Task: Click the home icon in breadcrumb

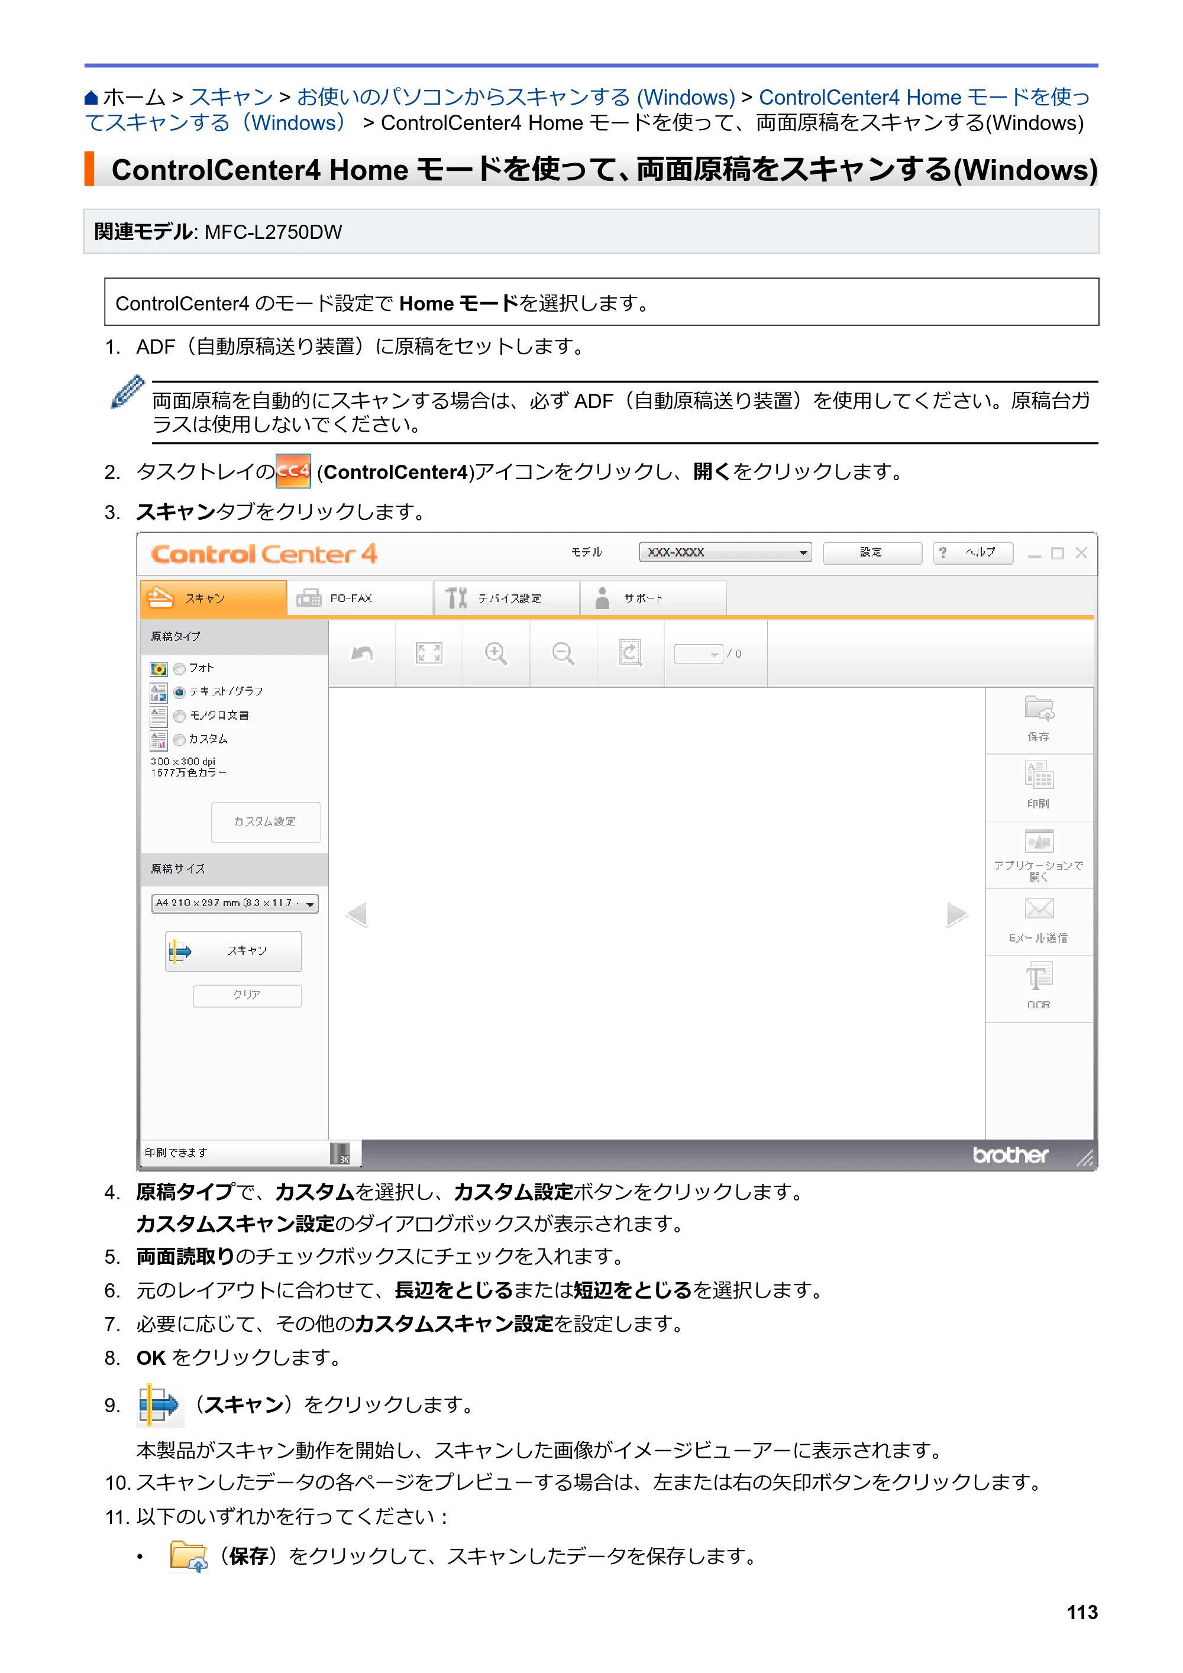Action: point(91,98)
